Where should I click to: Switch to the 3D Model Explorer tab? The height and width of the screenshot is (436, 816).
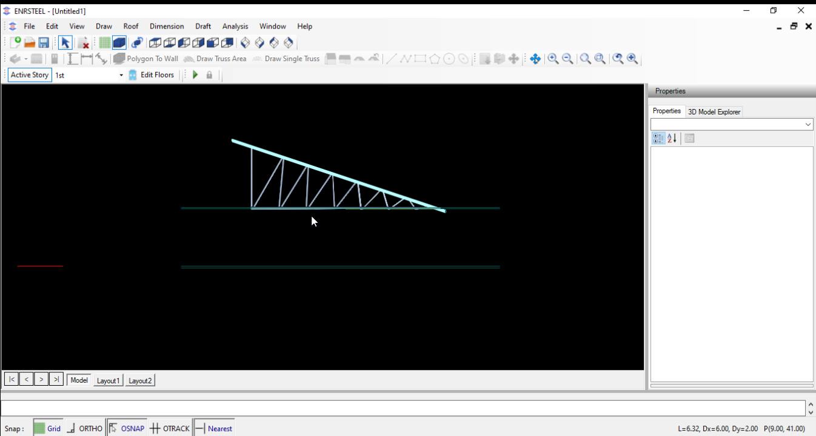click(x=715, y=112)
